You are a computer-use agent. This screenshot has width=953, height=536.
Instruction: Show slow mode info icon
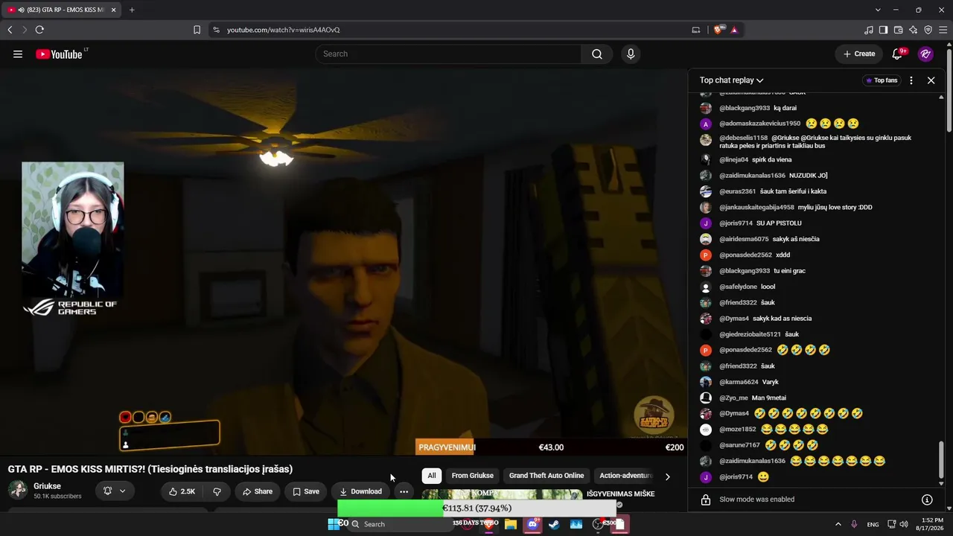click(927, 500)
